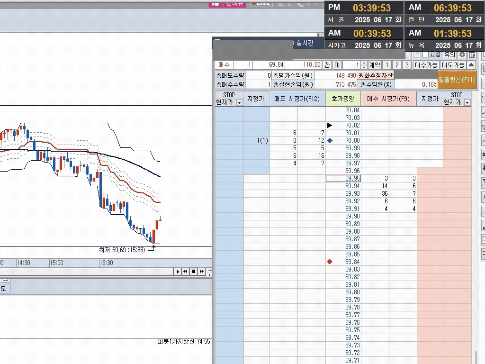Image resolution: width=485 pixels, height=364 pixels.
Task: Stop chart playback with the square button
Action: (x=194, y=272)
